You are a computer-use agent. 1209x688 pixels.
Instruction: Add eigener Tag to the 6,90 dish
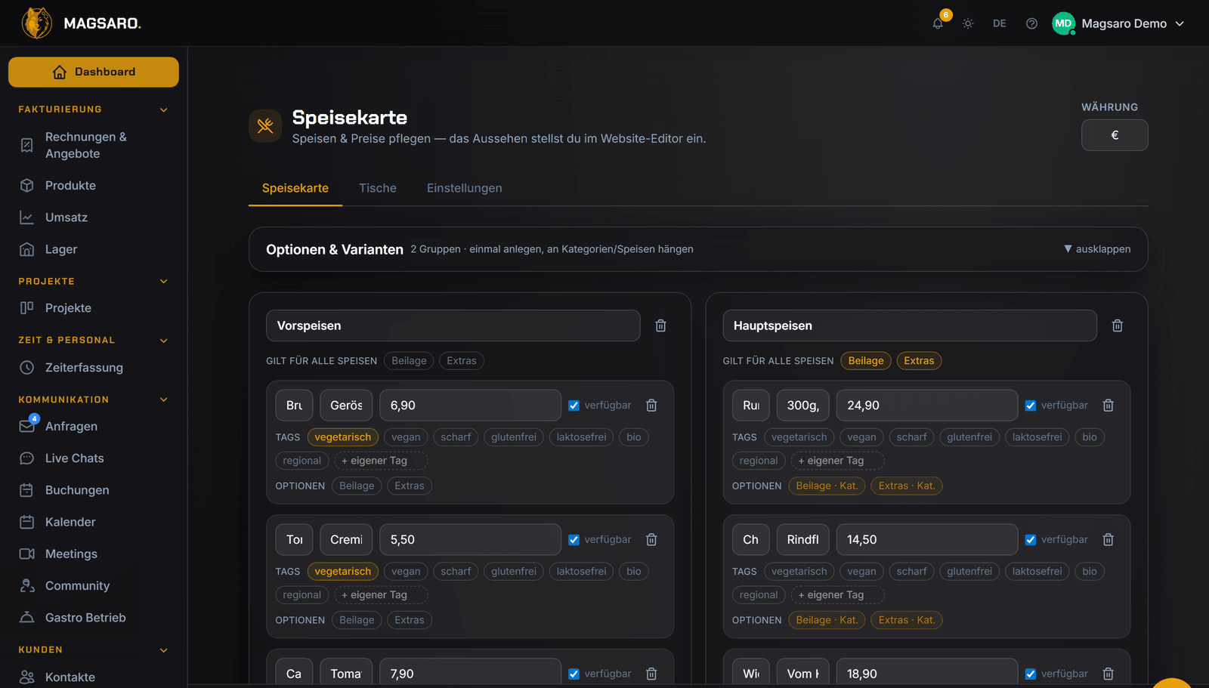381,461
